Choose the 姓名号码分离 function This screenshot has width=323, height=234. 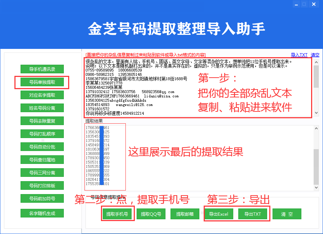[42, 108]
